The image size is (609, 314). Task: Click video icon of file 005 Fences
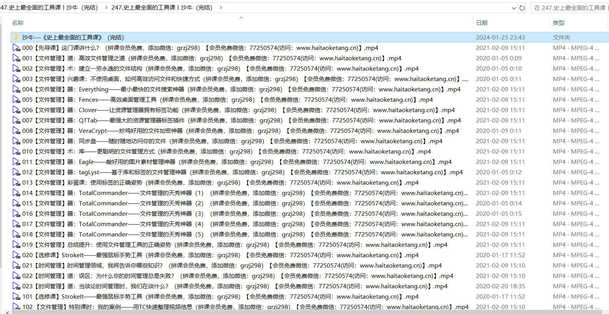pyautogui.click(x=16, y=99)
